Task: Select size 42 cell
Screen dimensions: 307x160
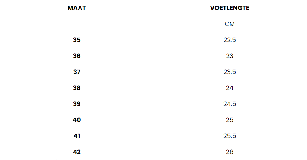Action: pyautogui.click(x=77, y=152)
